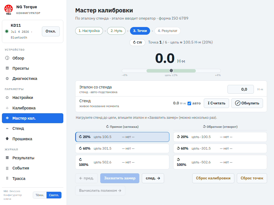274x205 pixels.
Task: Go to step 2. Нуль
Action: pyautogui.click(x=116, y=31)
